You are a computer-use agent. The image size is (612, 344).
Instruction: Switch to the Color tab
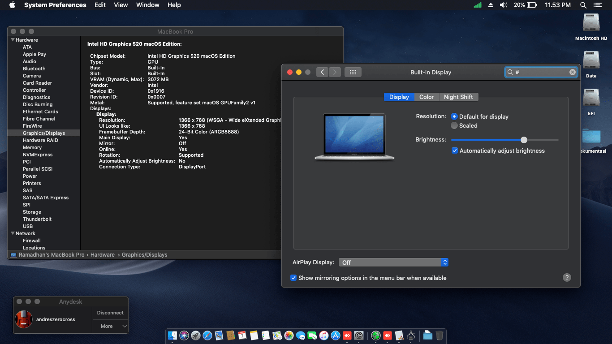click(x=427, y=97)
